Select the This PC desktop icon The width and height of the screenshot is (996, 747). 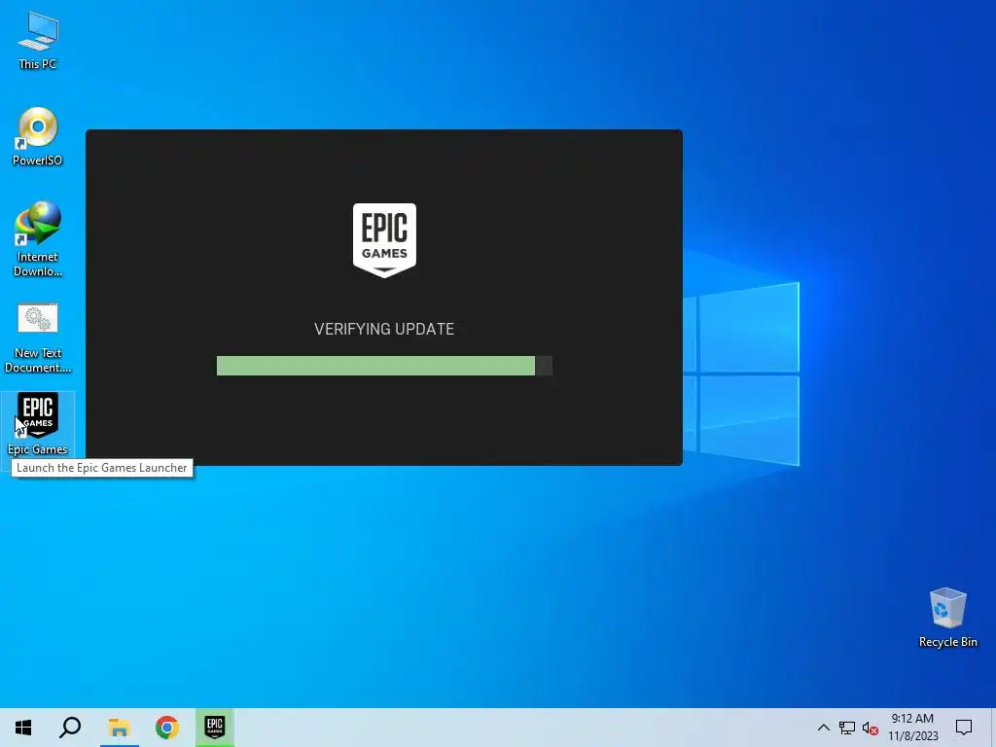[x=38, y=41]
